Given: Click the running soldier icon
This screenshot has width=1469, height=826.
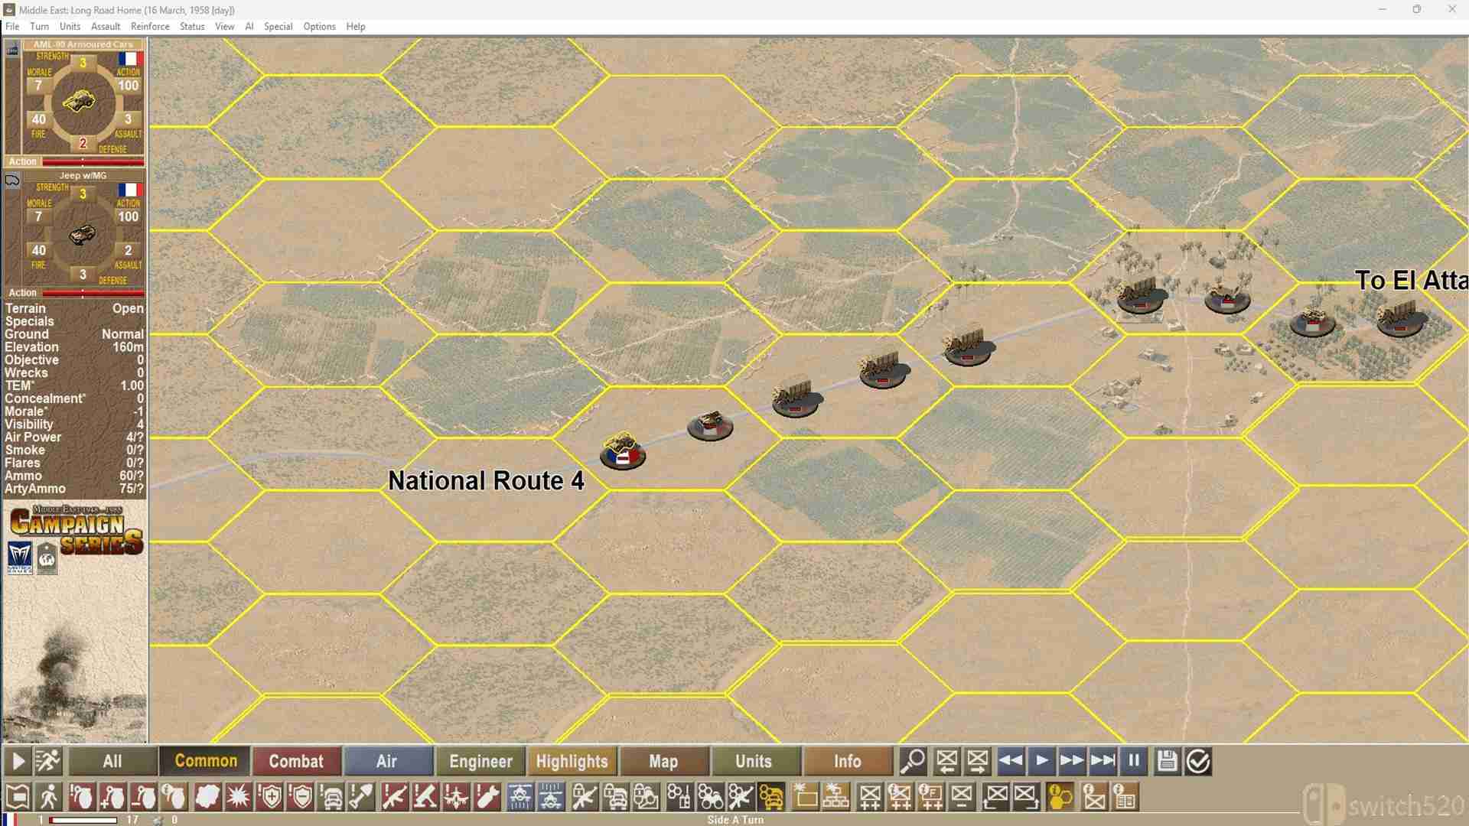Looking at the screenshot, I should pyautogui.click(x=47, y=761).
